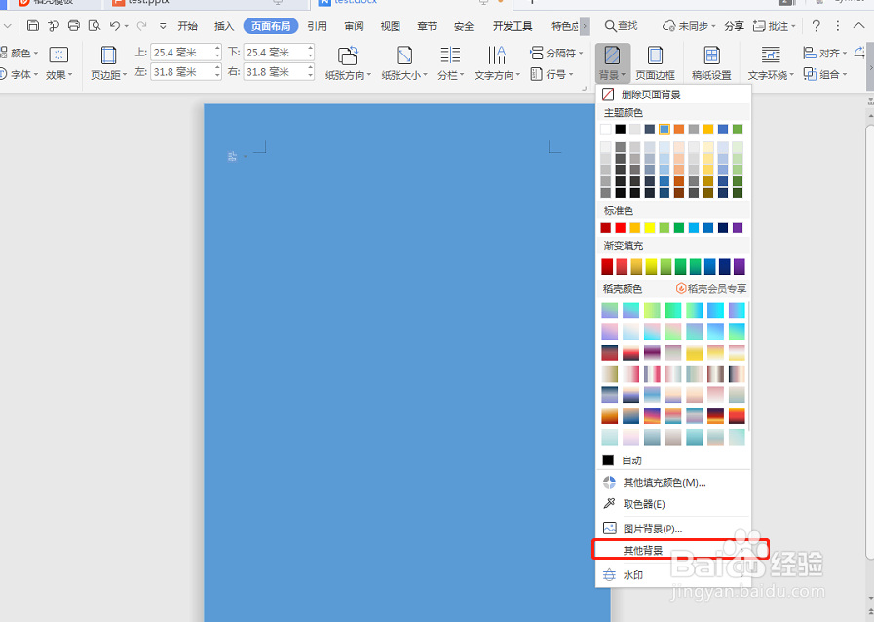Pick the standard yellow color swatch
The image size is (874, 622).
tap(650, 227)
